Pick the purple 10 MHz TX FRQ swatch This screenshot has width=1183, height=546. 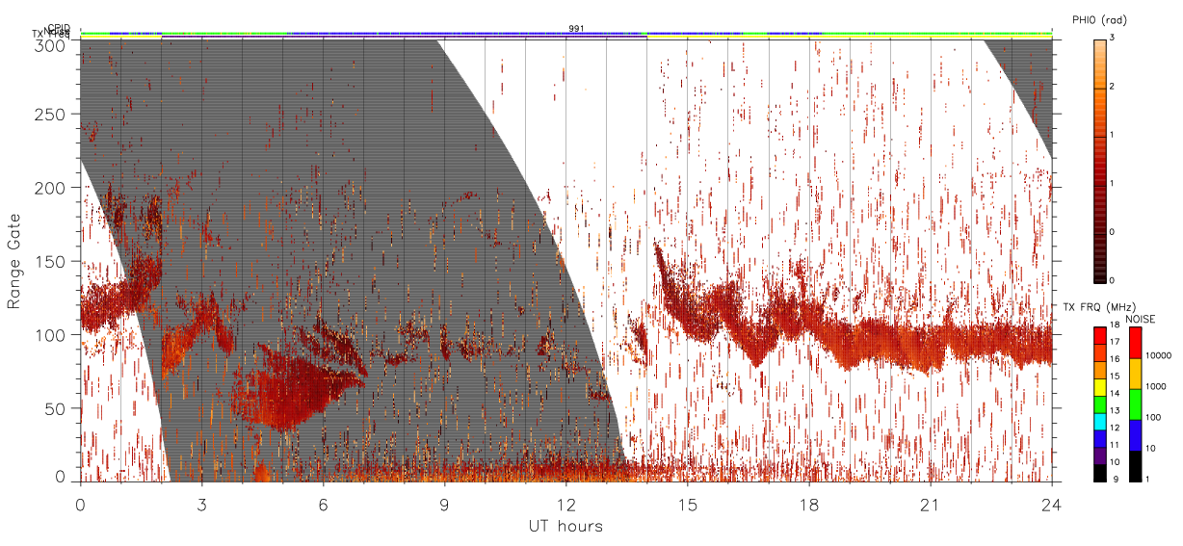click(1100, 456)
